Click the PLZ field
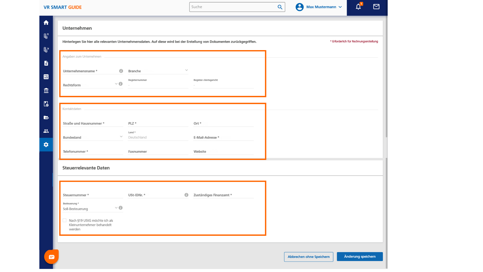483x272 pixels. point(158,123)
